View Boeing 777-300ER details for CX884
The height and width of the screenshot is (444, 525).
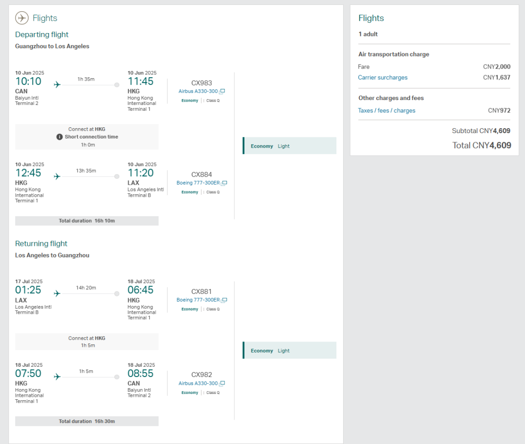[x=198, y=183]
